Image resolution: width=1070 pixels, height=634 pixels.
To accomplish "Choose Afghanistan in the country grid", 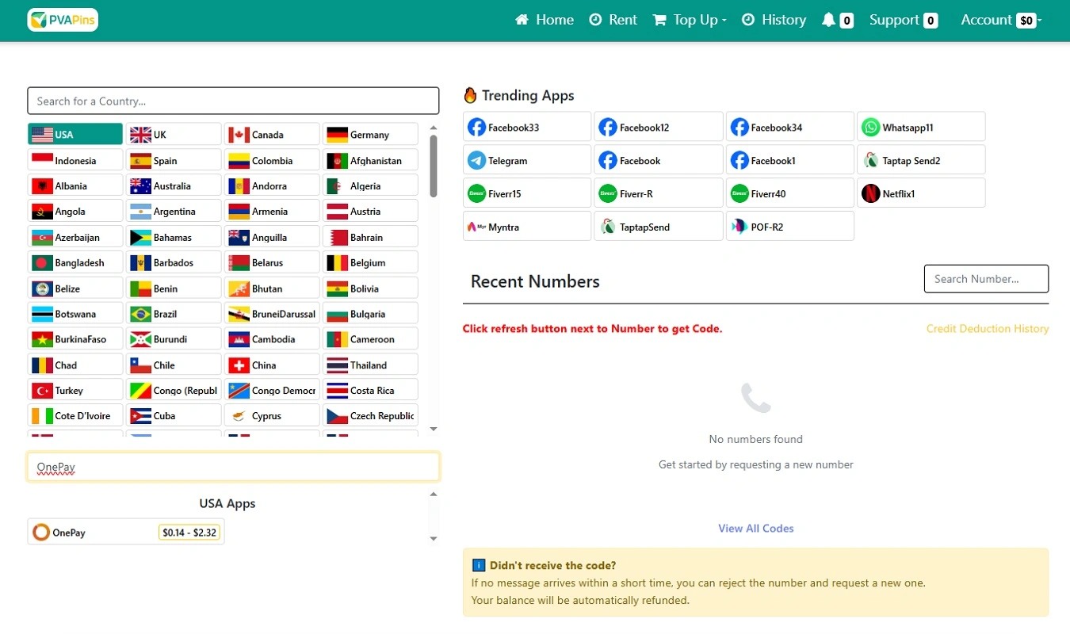I will (370, 160).
